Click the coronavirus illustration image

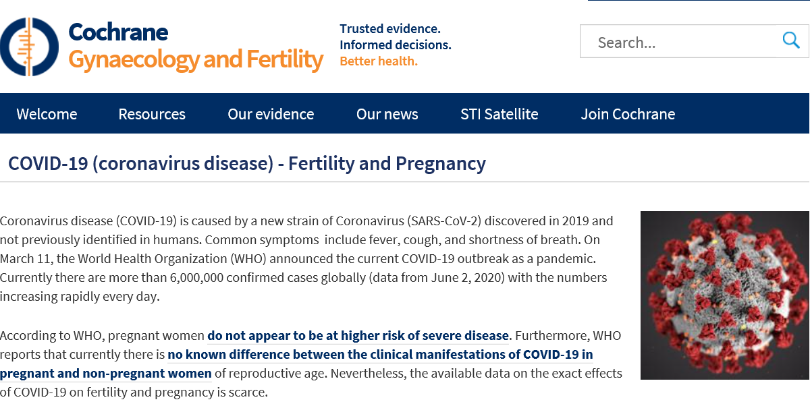coord(725,295)
